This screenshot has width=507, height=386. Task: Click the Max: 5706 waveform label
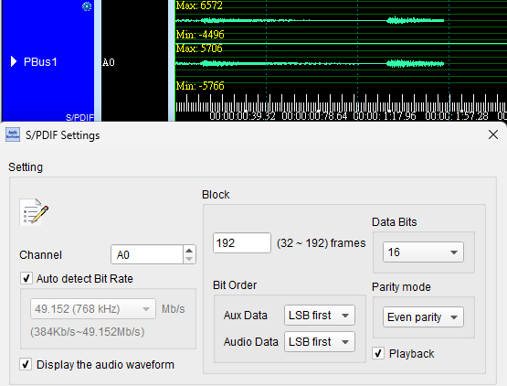coord(199,48)
